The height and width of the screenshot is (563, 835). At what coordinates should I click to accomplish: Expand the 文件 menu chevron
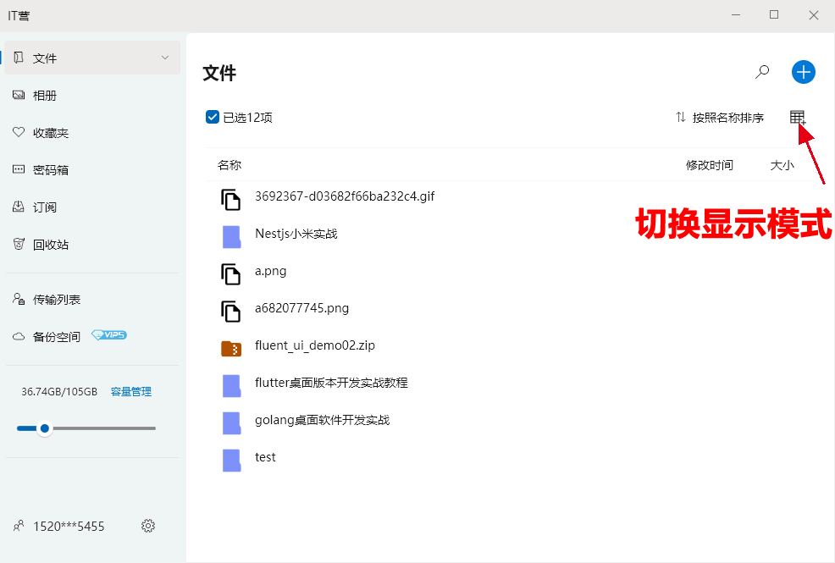[165, 58]
